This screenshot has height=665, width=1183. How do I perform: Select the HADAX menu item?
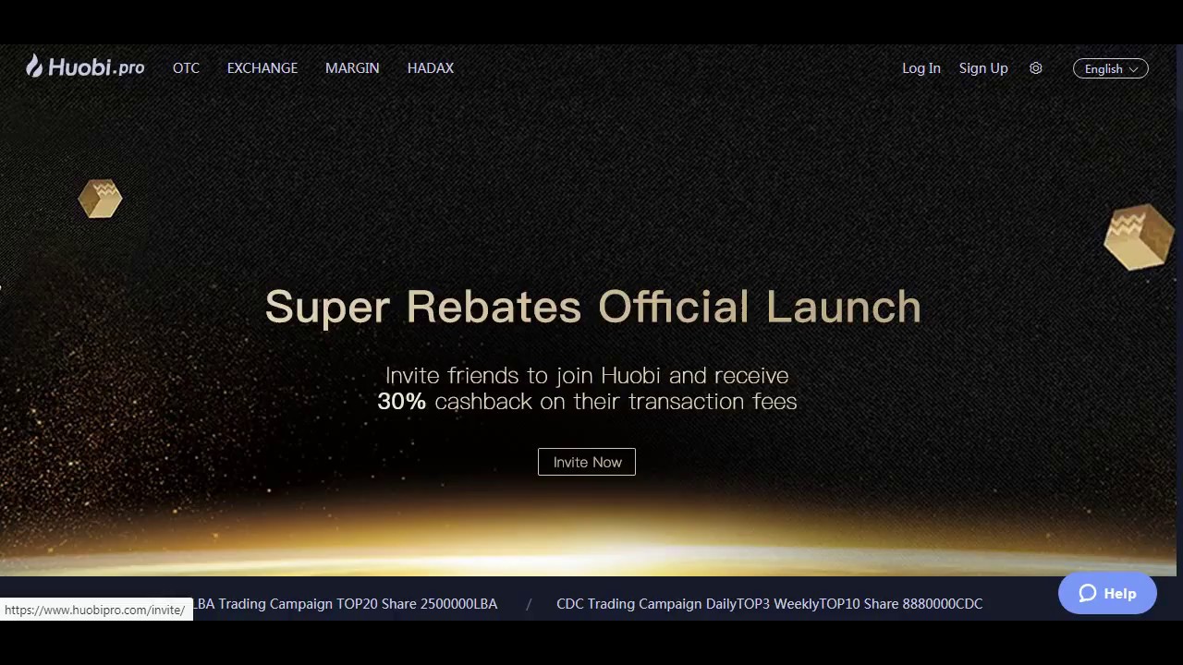coord(431,68)
